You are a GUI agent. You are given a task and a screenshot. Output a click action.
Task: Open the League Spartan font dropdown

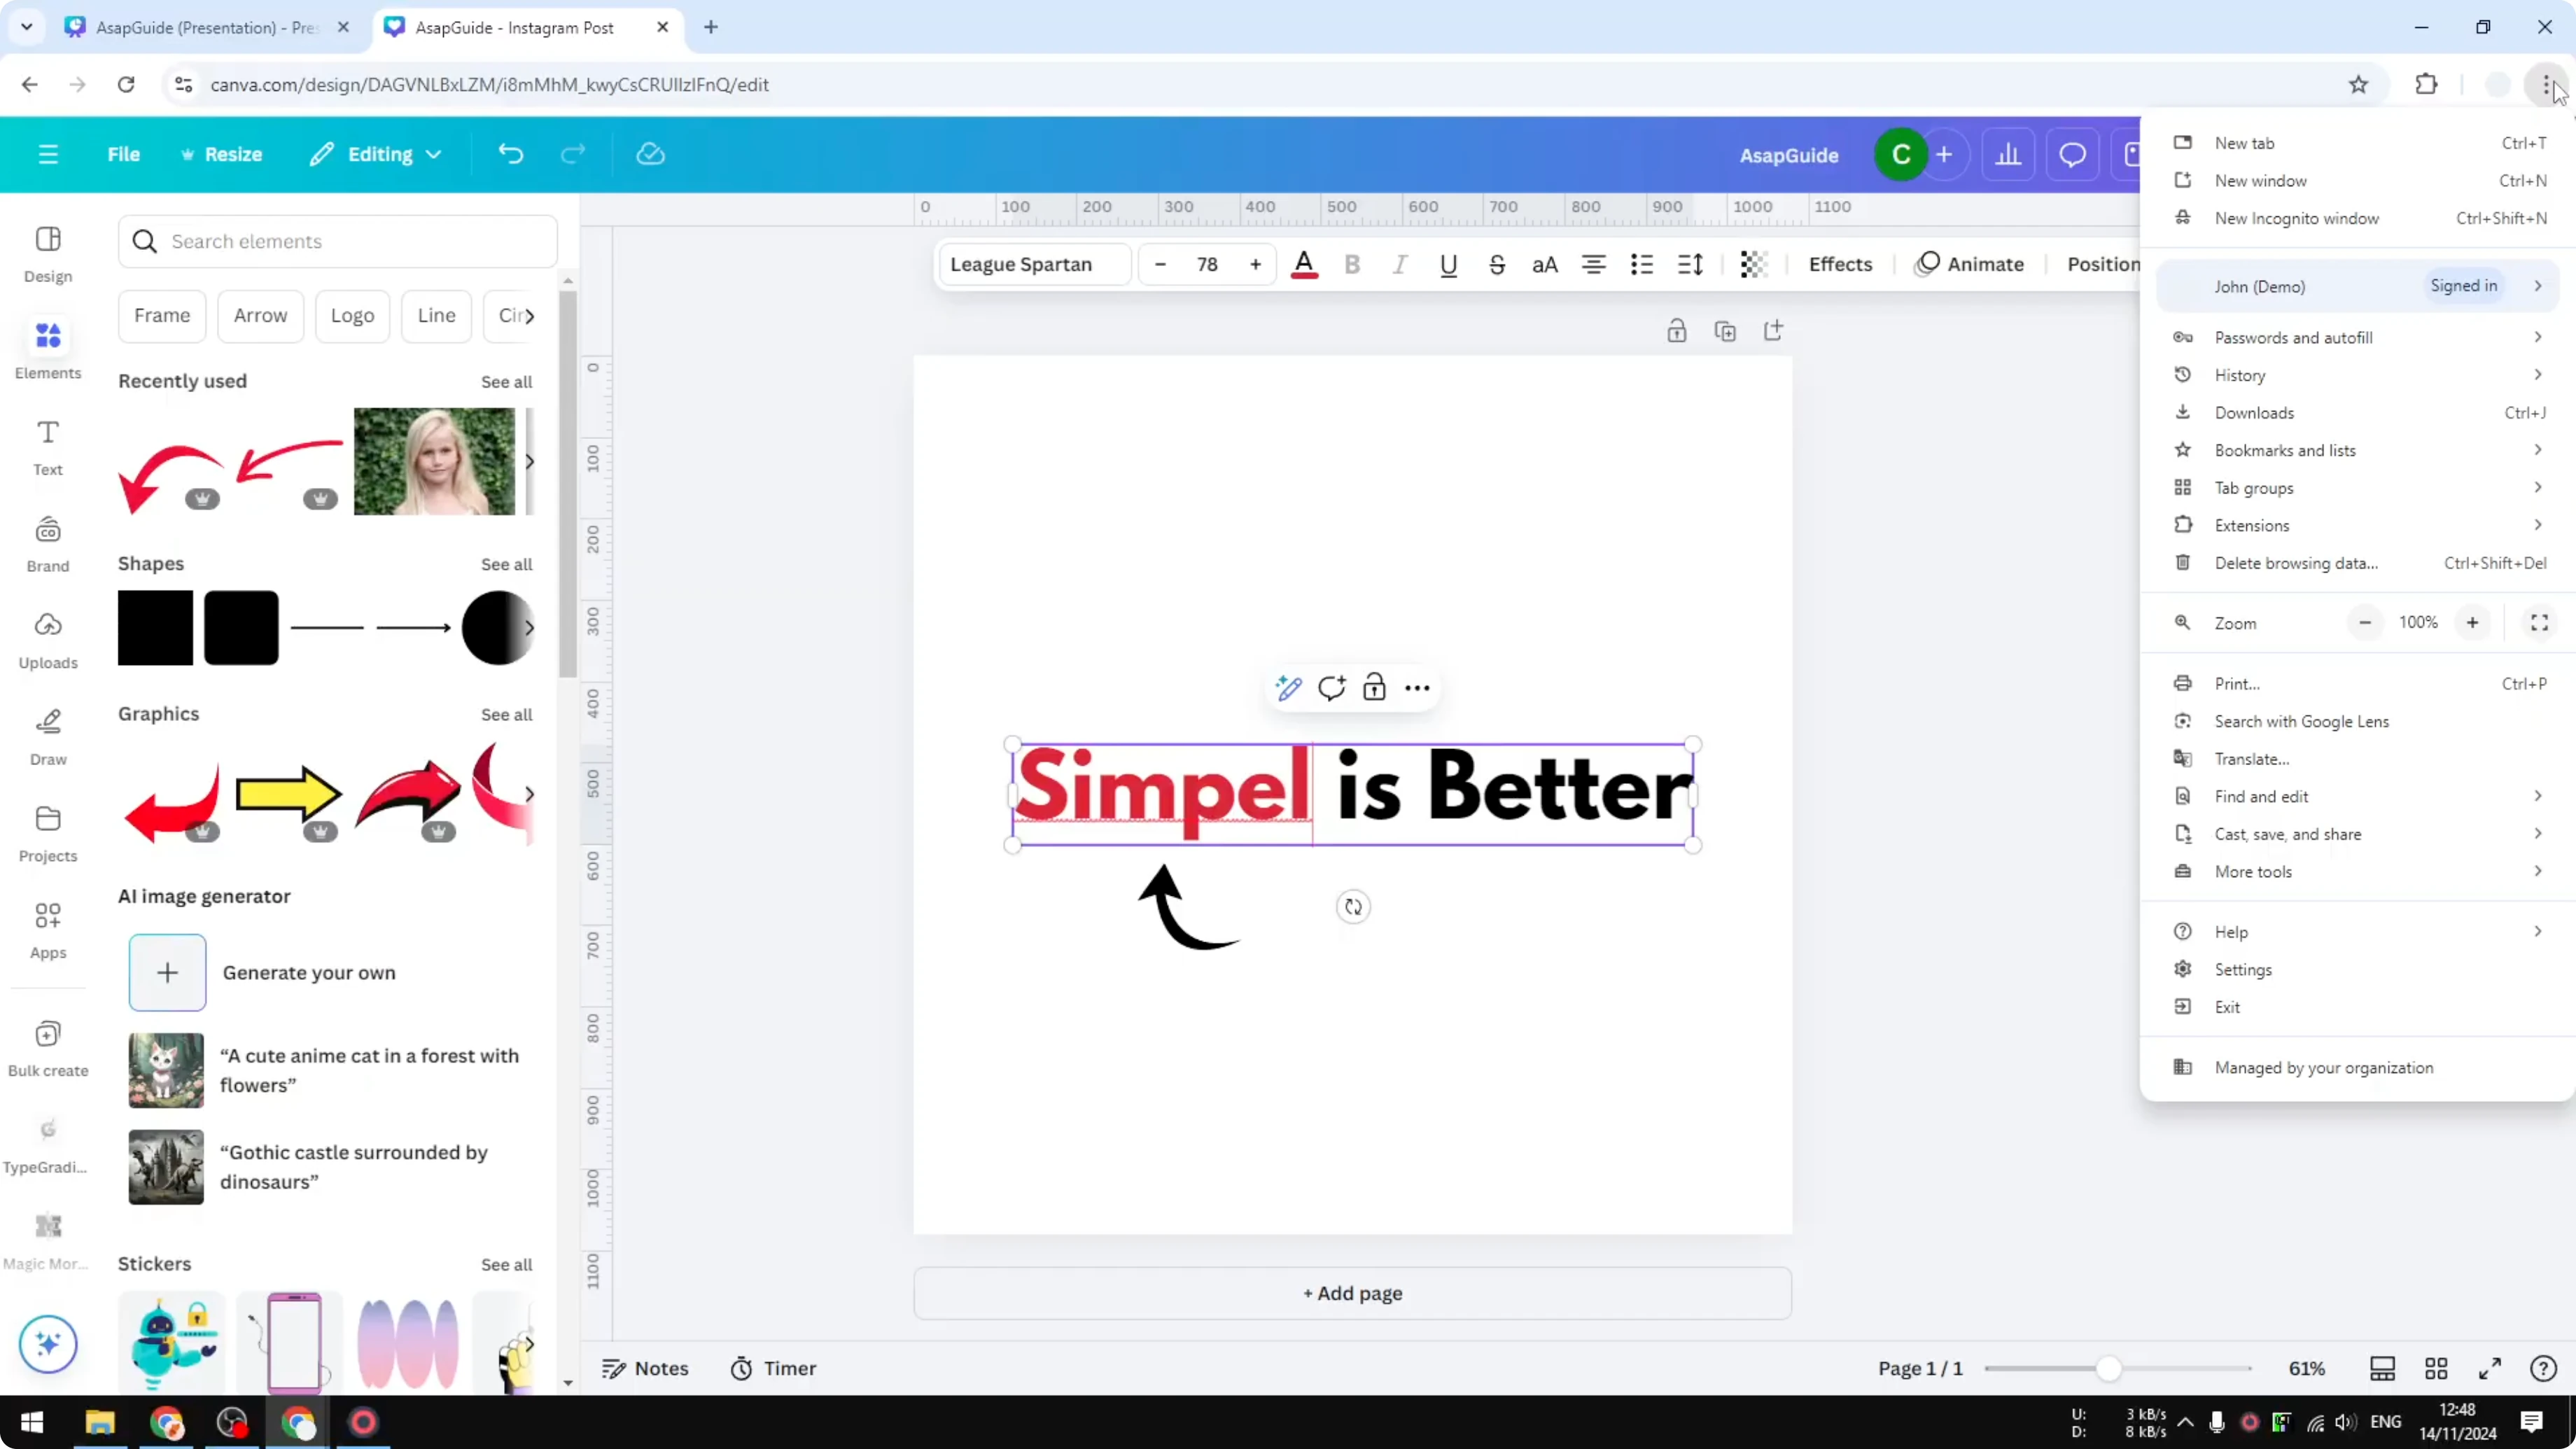pyautogui.click(x=1033, y=264)
